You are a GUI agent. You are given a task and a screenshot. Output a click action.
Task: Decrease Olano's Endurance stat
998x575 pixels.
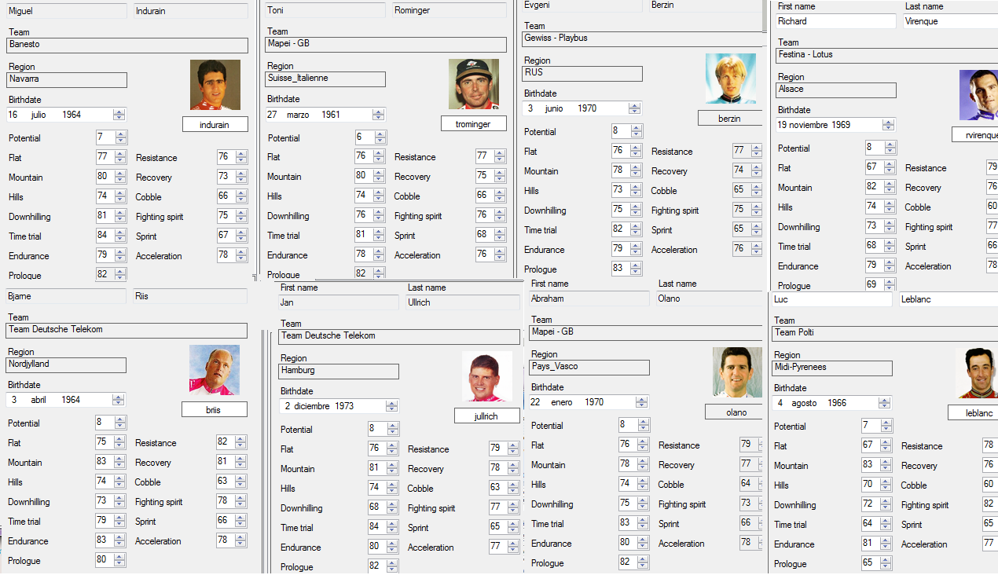[x=643, y=547]
